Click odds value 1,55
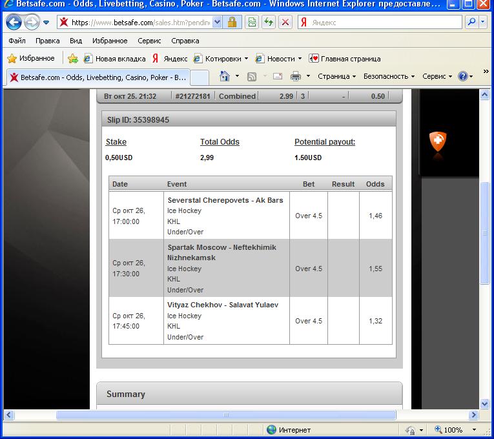The width and height of the screenshot is (494, 439). pyautogui.click(x=376, y=269)
